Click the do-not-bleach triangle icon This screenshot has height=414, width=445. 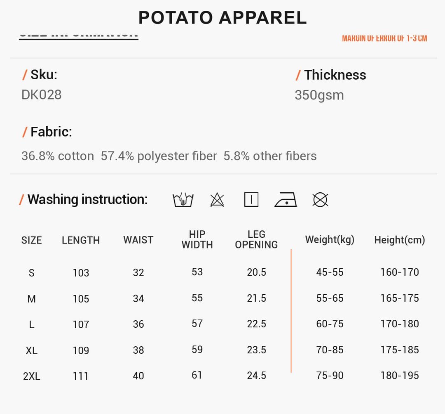click(x=217, y=200)
